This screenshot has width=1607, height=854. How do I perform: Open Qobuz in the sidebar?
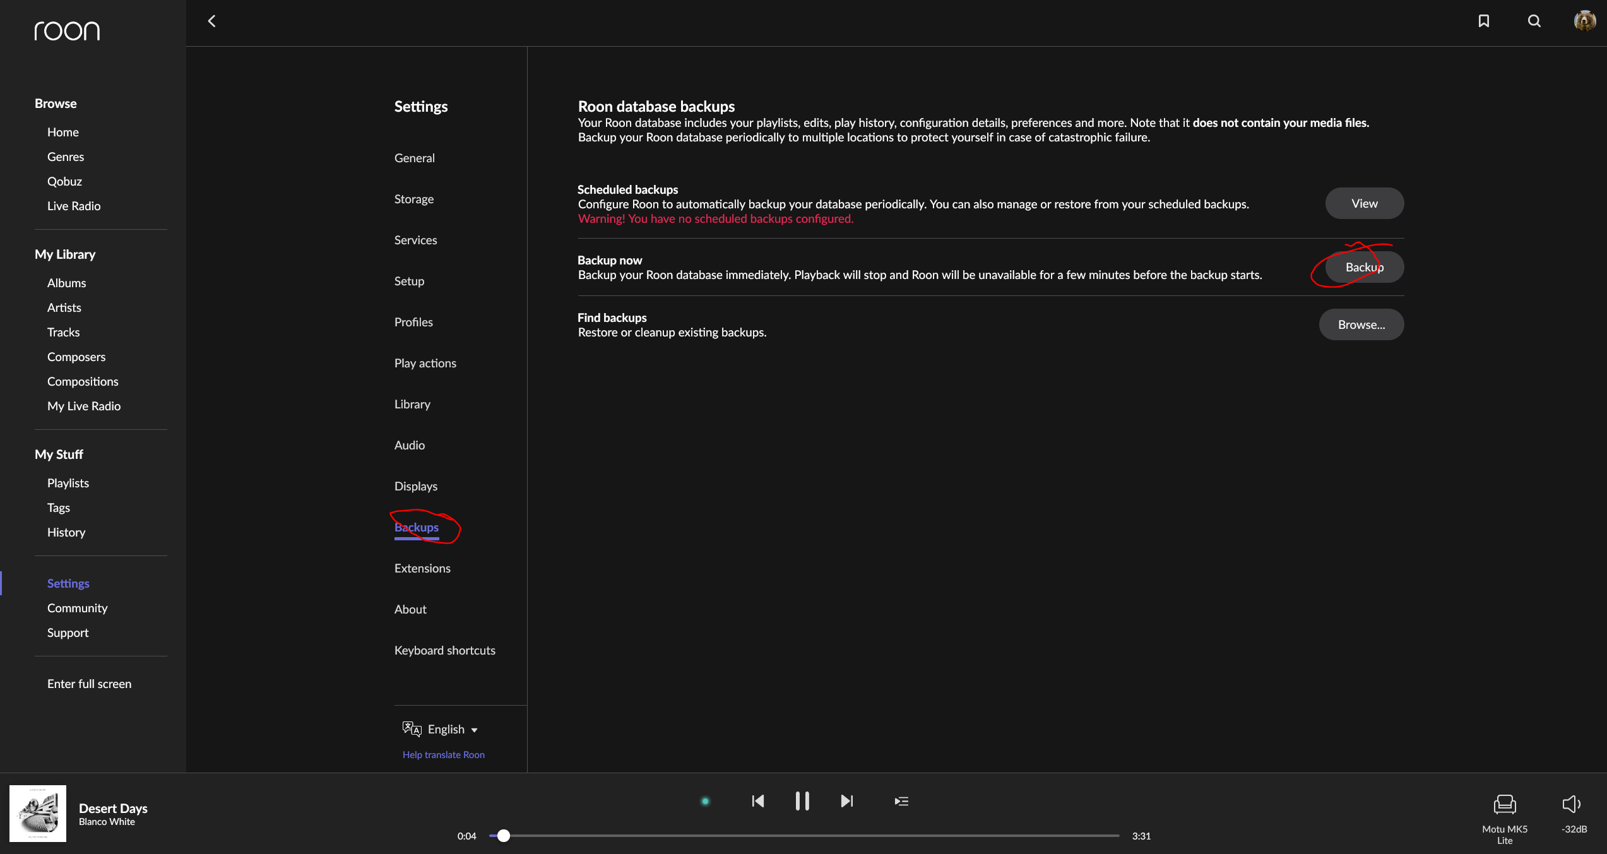(x=64, y=181)
